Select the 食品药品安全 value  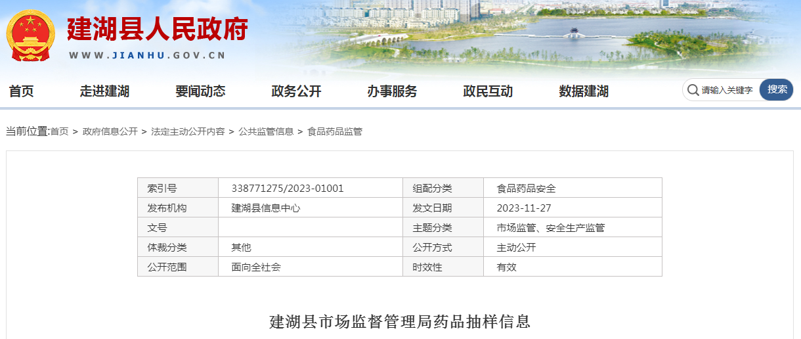coord(527,189)
